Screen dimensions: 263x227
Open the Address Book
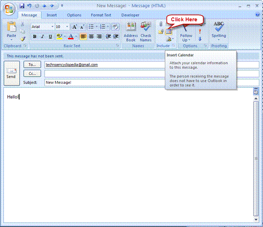pyautogui.click(x=131, y=32)
